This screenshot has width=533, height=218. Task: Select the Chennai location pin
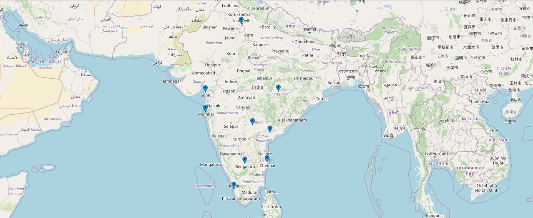point(267,158)
